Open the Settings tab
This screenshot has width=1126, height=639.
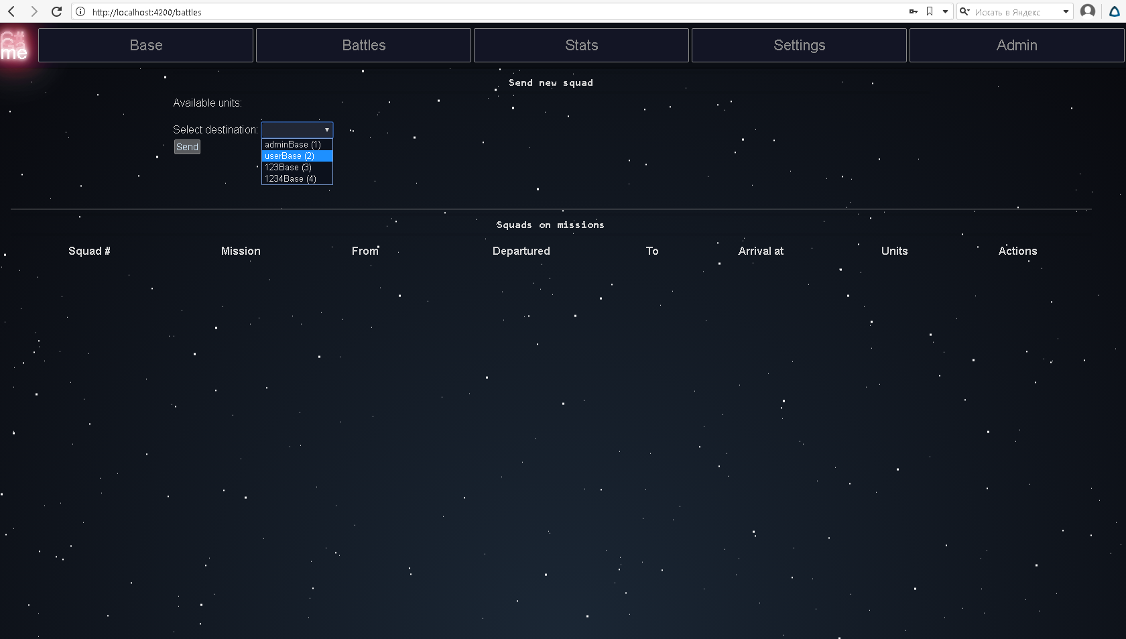(799, 45)
